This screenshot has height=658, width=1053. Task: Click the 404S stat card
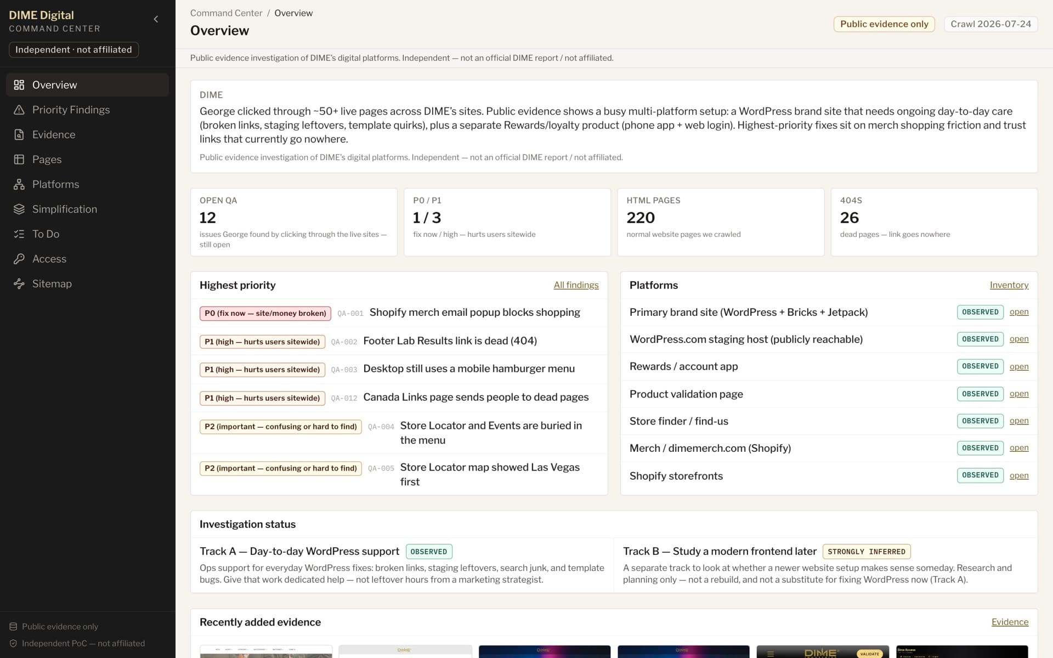coord(934,222)
